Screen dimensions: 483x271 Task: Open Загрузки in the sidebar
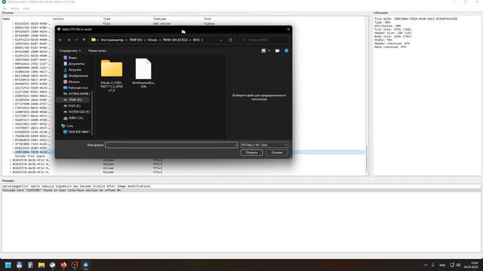pyautogui.click(x=75, y=70)
